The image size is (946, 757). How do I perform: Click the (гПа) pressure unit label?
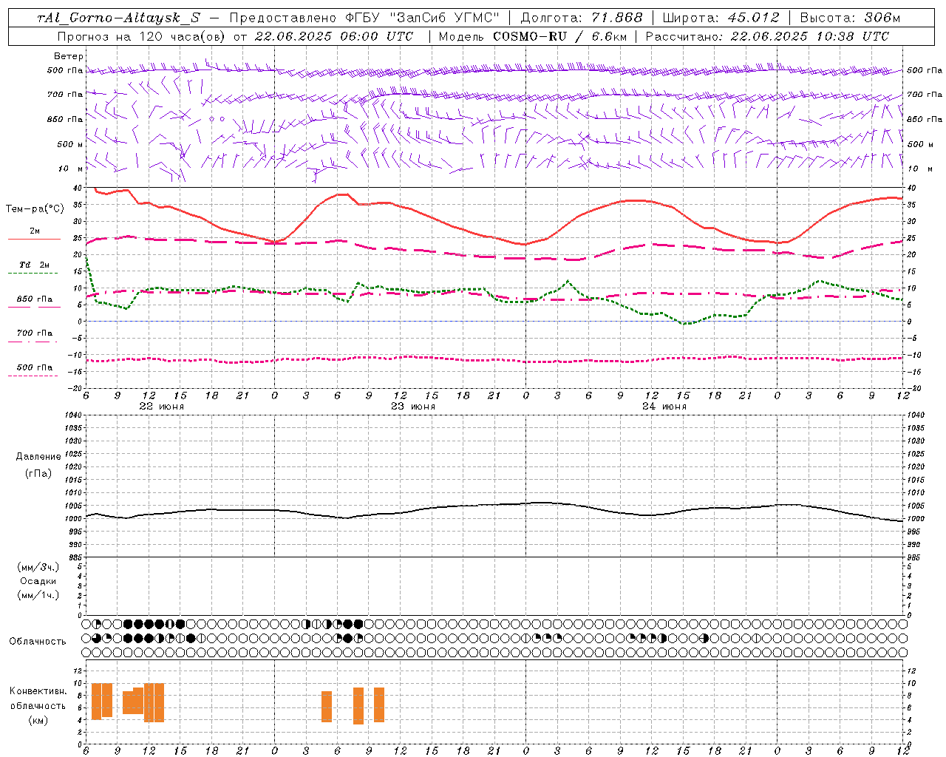point(38,473)
